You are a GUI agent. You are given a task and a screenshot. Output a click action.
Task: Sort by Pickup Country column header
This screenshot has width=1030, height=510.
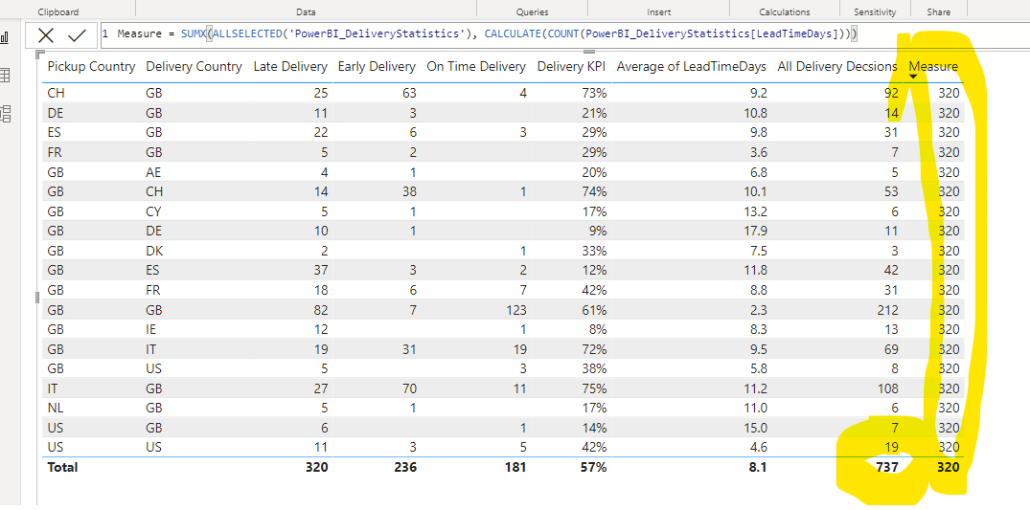pos(91,66)
